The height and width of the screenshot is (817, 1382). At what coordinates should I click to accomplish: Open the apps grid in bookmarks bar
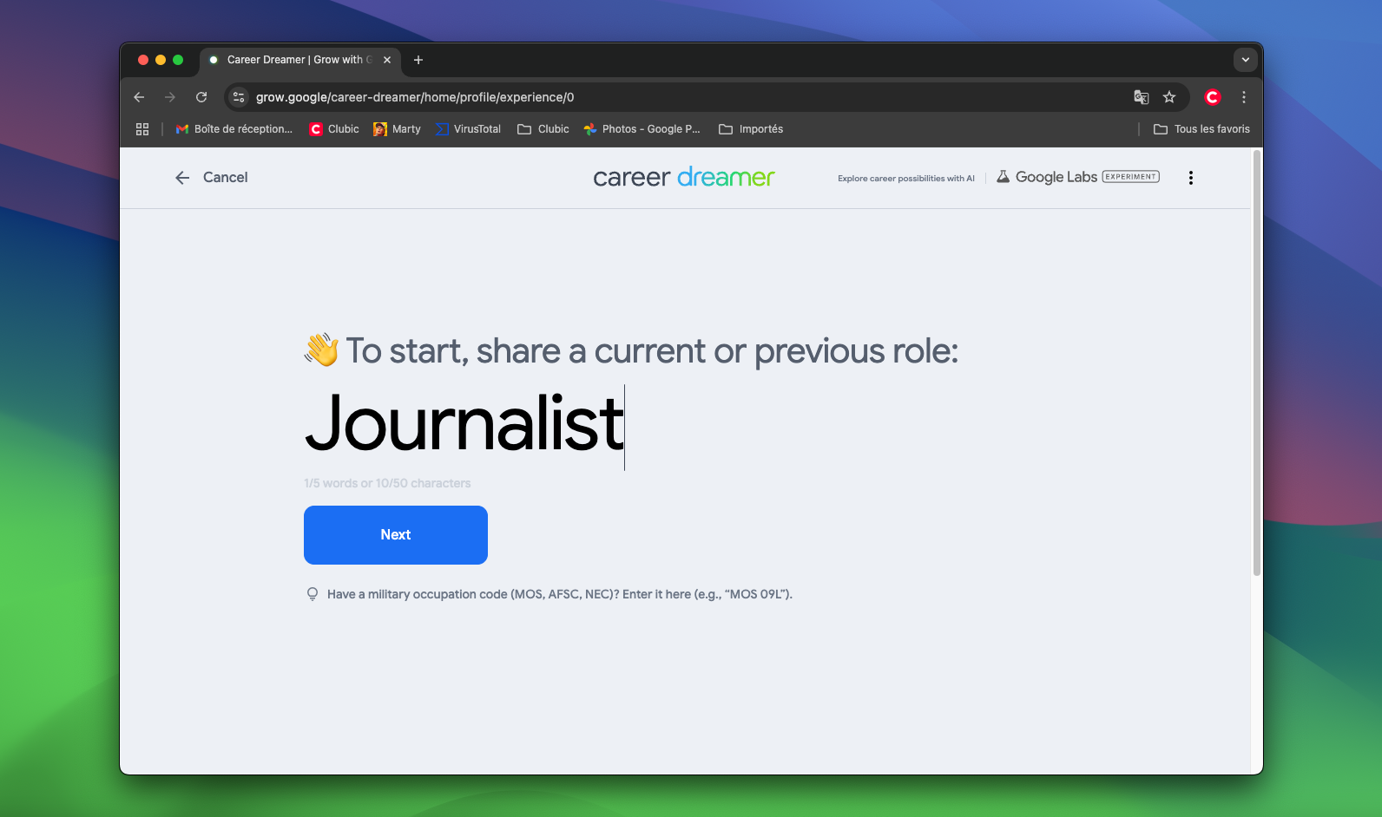pyautogui.click(x=142, y=129)
